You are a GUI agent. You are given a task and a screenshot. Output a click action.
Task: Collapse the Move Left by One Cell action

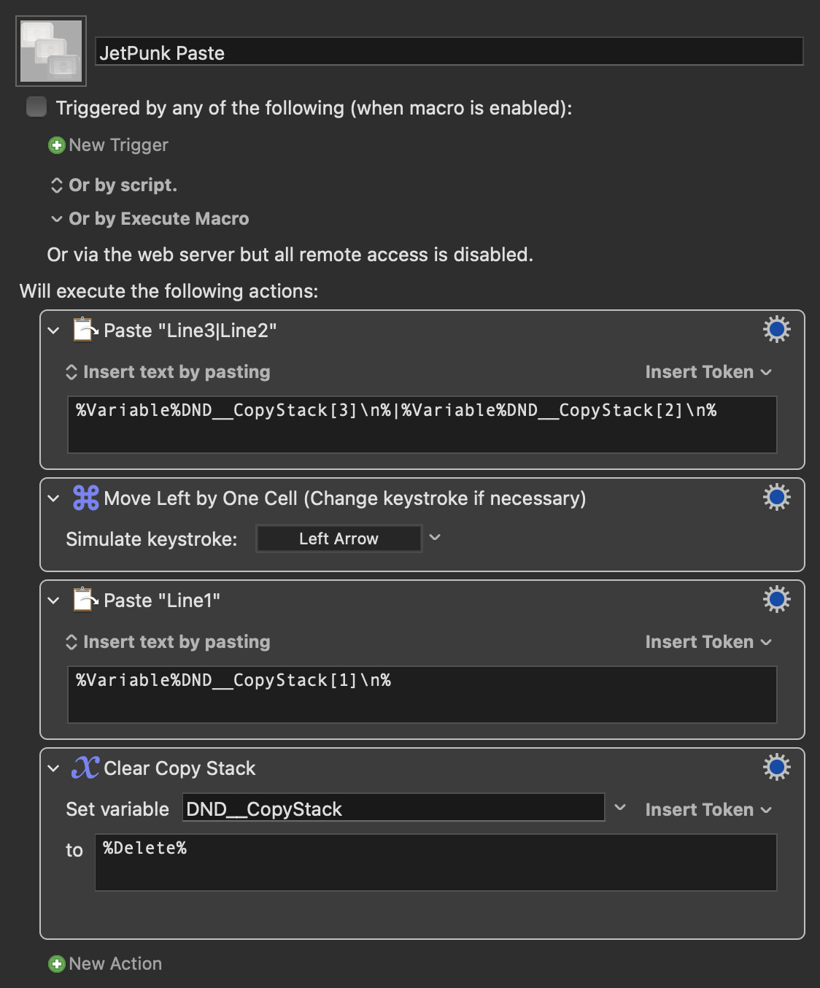(53, 498)
